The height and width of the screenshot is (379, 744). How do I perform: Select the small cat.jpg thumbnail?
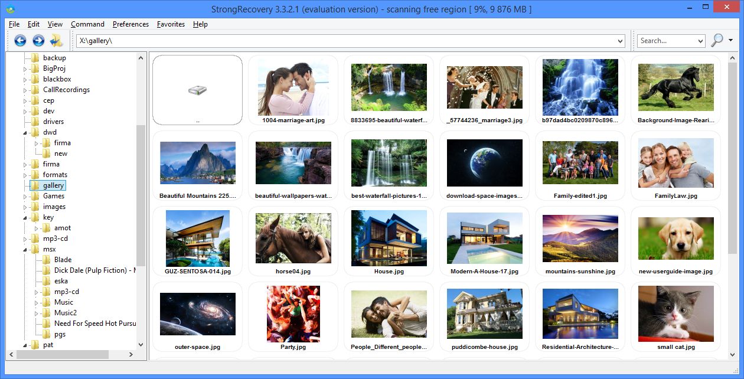[x=676, y=317]
